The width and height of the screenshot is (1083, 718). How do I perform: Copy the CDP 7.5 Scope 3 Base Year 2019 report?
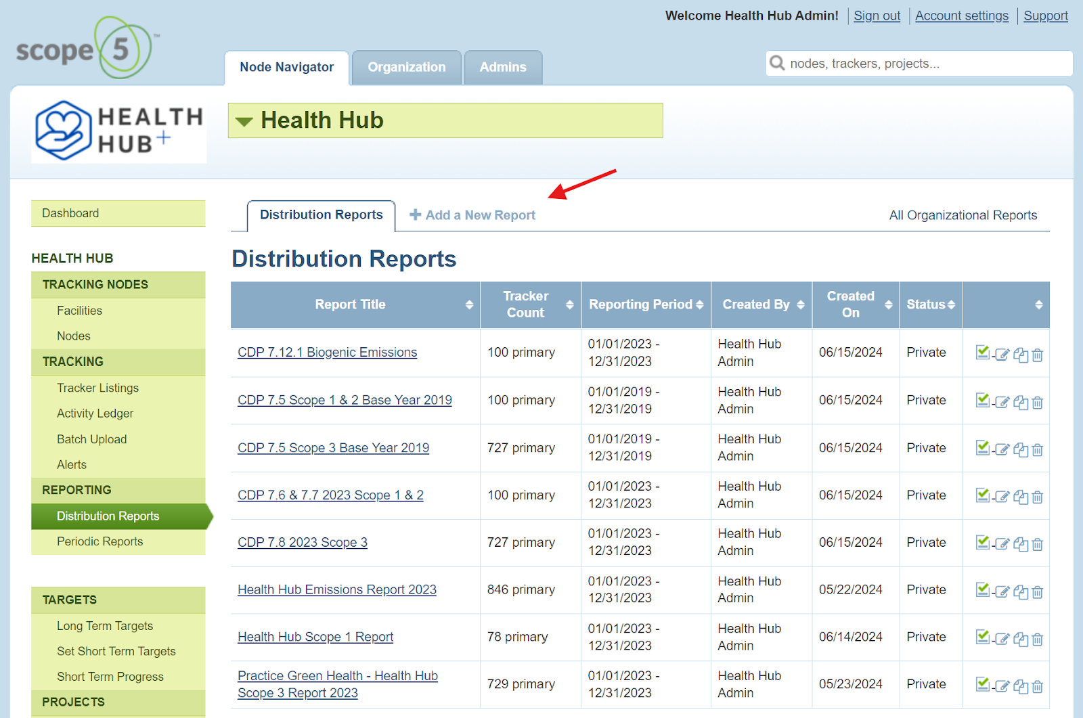click(1021, 449)
